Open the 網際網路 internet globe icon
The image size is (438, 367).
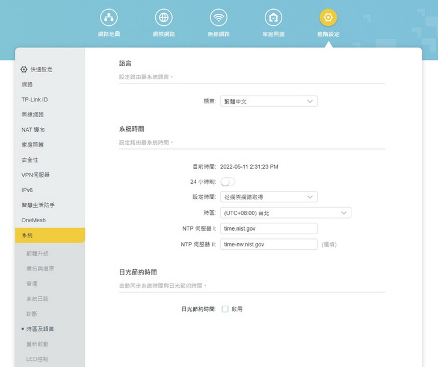(x=164, y=18)
